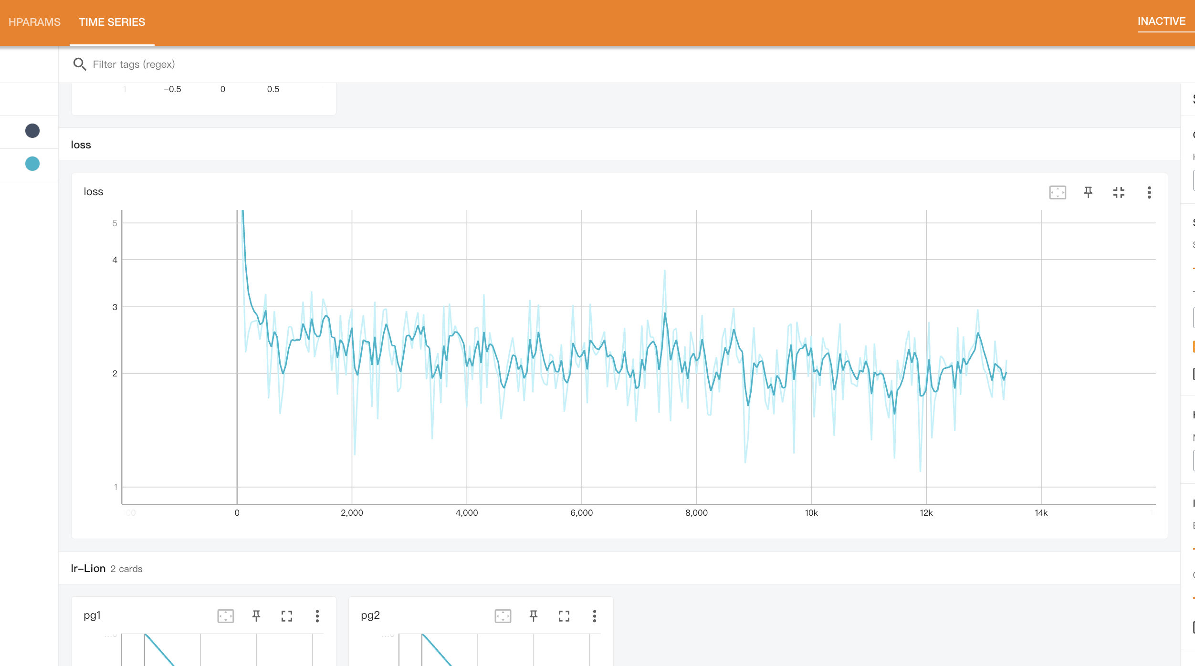1195x666 pixels.
Task: Switch to the HPARAMS tab
Action: pyautogui.click(x=34, y=22)
